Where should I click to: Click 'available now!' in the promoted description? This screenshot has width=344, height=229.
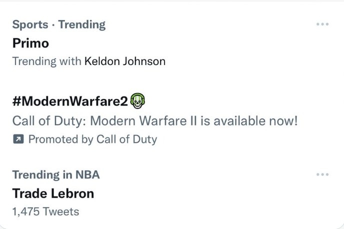coord(255,121)
